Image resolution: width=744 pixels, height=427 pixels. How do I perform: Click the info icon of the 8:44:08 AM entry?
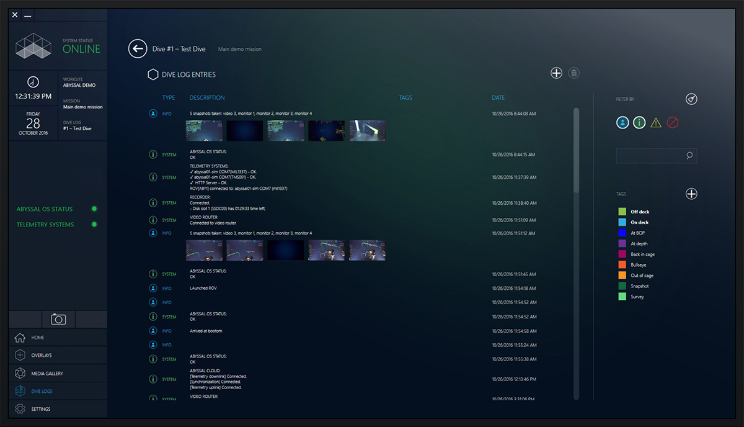click(x=153, y=114)
